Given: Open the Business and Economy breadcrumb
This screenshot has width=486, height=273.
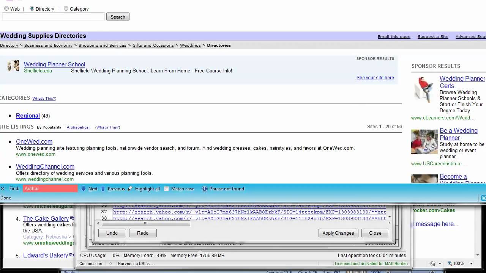Looking at the screenshot, I should [48, 45].
